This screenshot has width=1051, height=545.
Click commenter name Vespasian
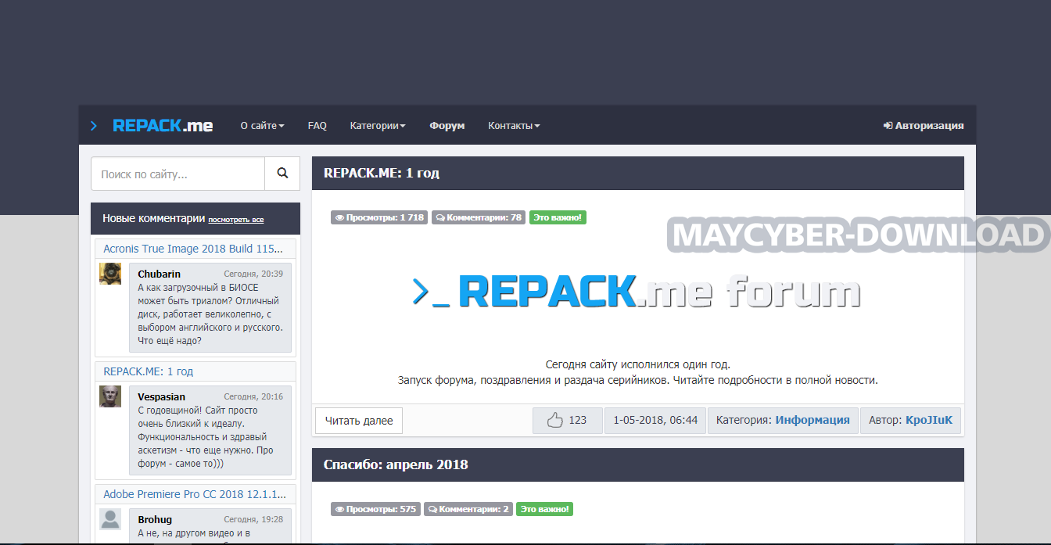(x=161, y=396)
